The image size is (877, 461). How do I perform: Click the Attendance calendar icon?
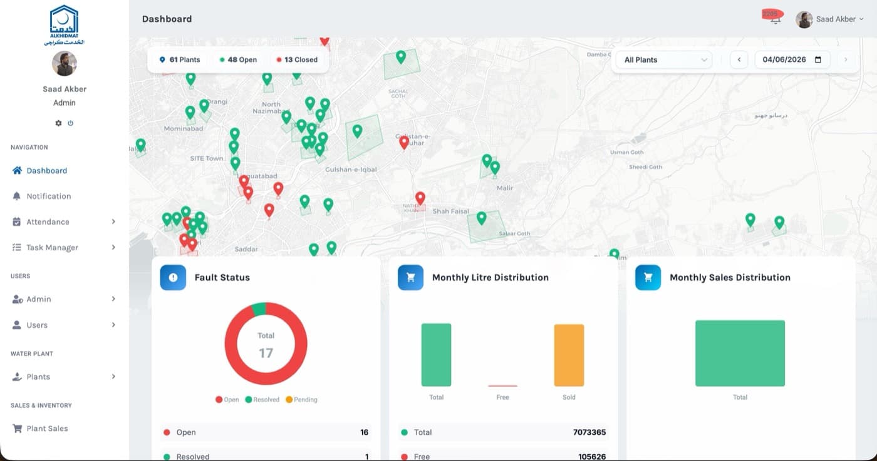(17, 221)
